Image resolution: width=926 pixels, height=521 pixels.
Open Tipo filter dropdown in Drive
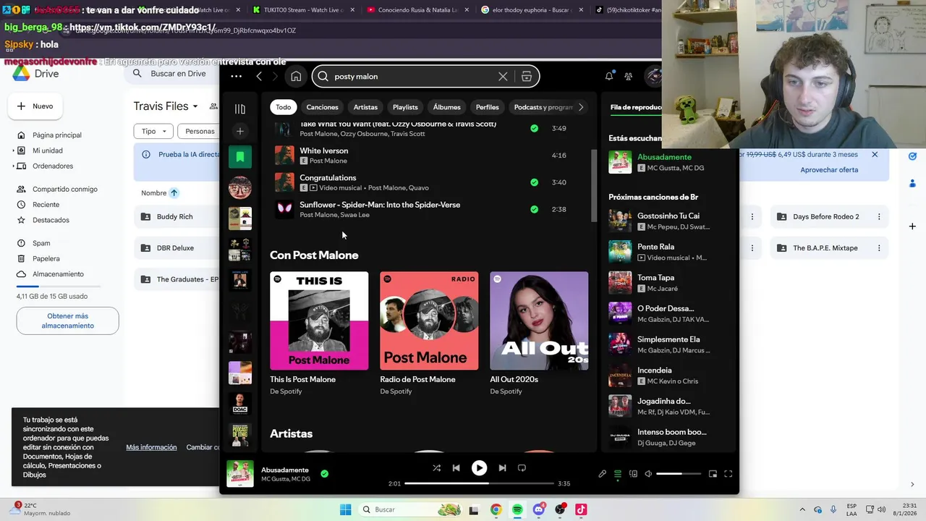pyautogui.click(x=153, y=131)
